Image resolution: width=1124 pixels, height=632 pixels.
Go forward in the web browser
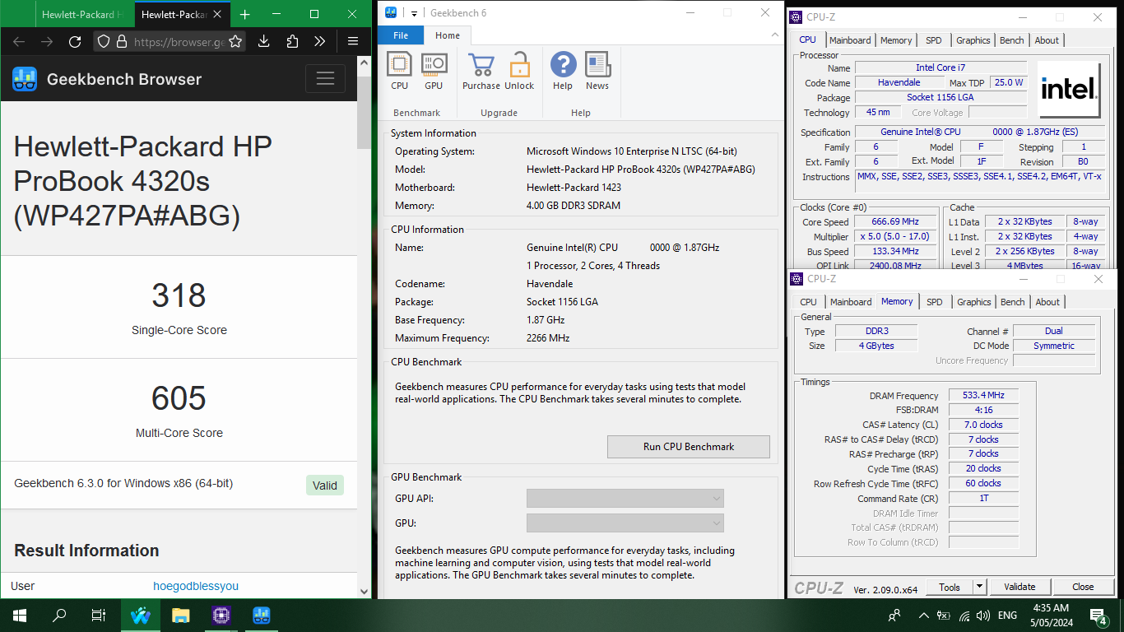[x=47, y=41]
